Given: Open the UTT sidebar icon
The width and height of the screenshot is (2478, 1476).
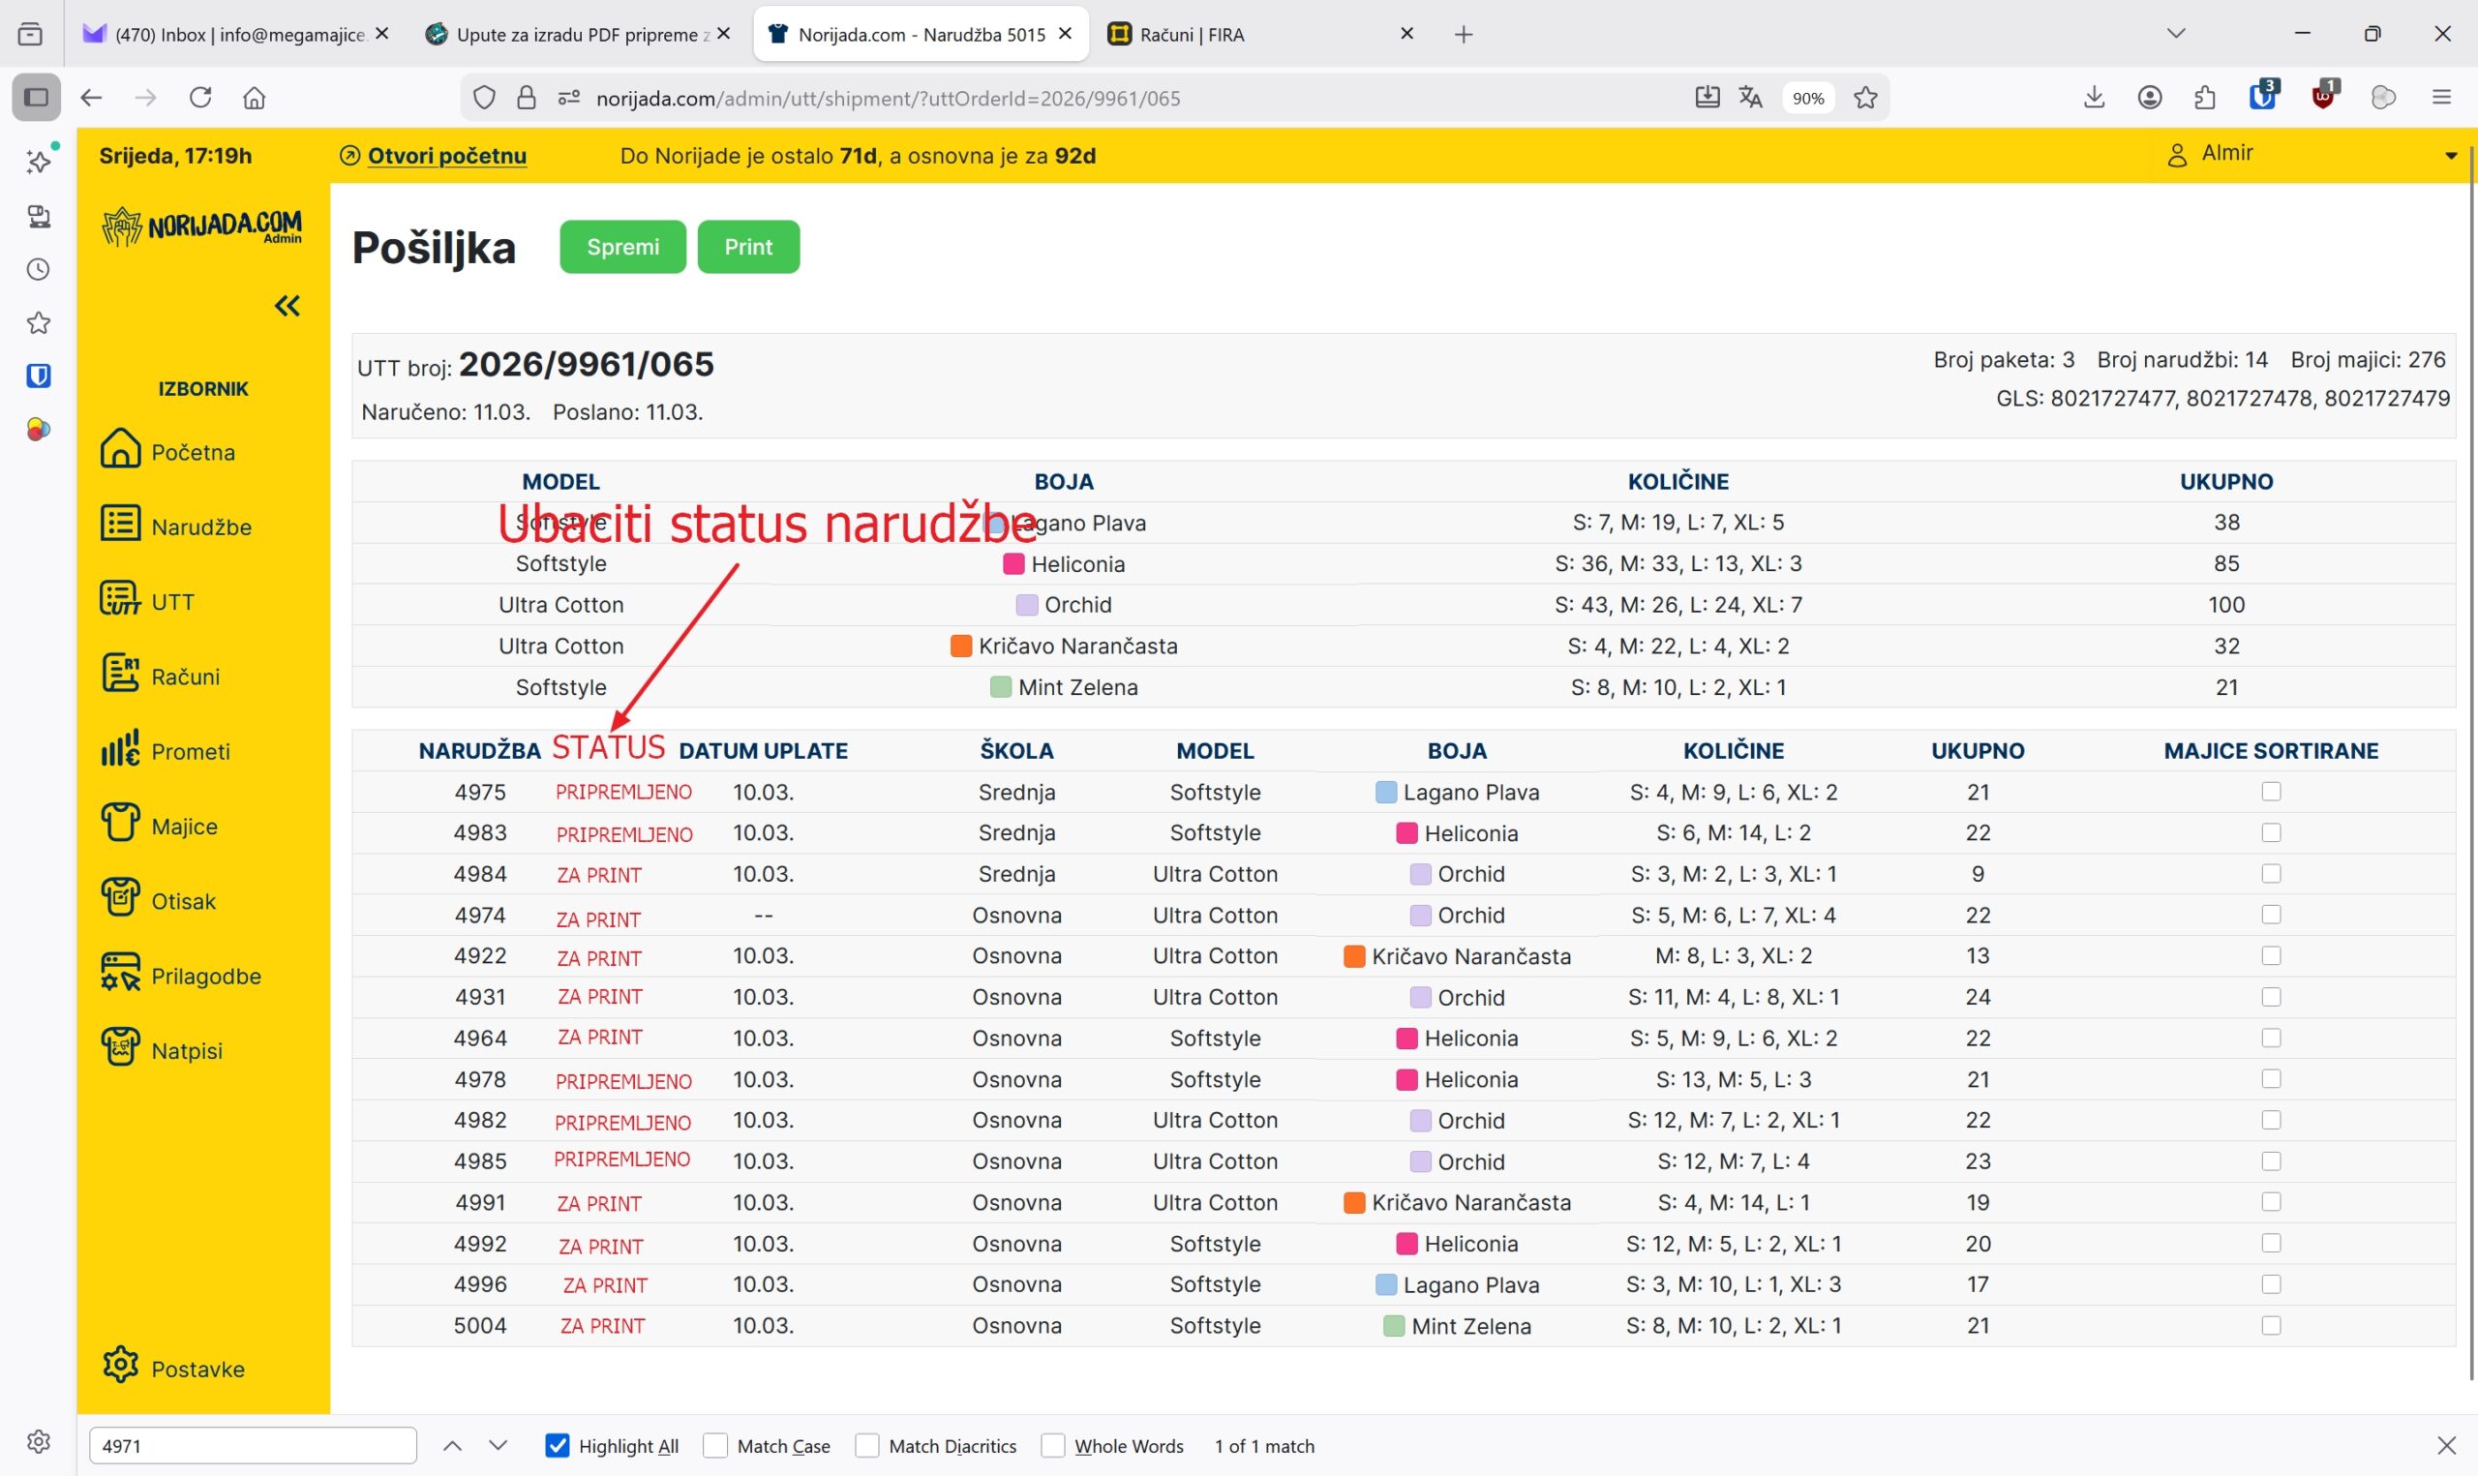Looking at the screenshot, I should 120,600.
